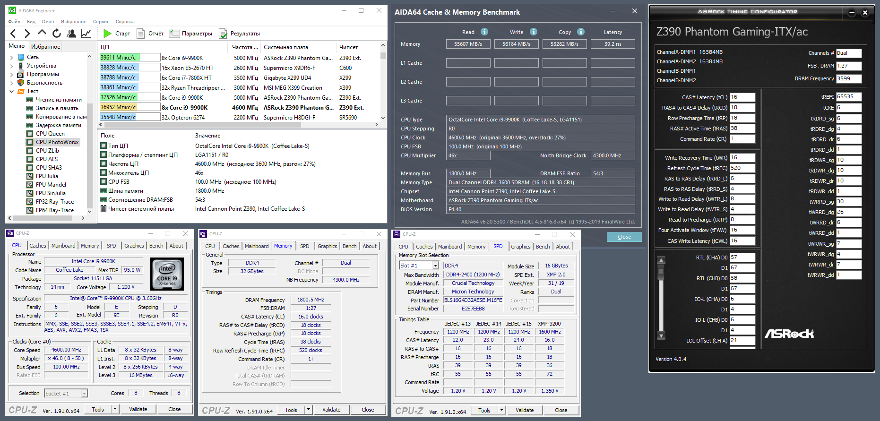Click the Частота column header in results
880x421 pixels.
(244, 47)
